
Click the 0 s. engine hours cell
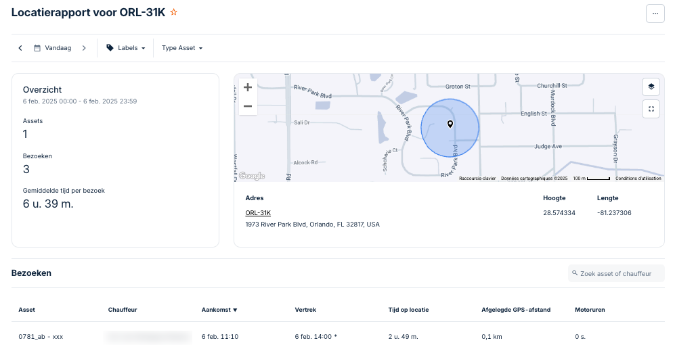580,337
